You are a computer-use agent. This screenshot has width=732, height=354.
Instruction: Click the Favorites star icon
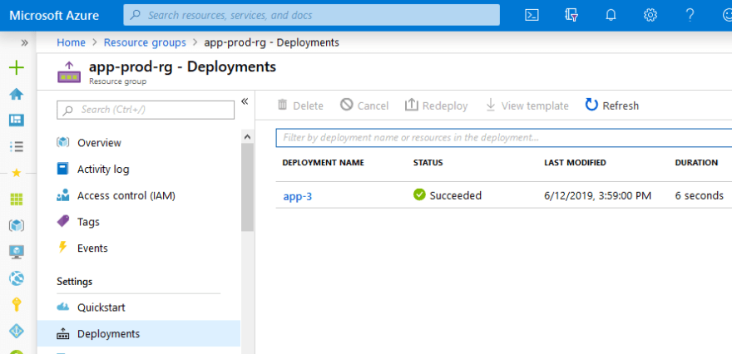coord(17,173)
